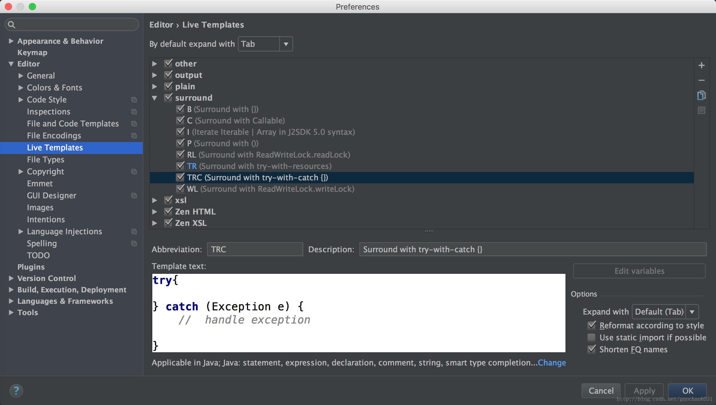Uncheck the WL writeLock template checkbox

180,188
